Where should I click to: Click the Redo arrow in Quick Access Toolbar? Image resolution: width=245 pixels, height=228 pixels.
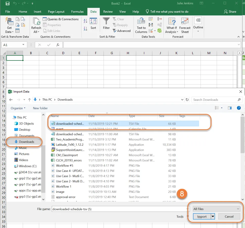click(24, 3)
